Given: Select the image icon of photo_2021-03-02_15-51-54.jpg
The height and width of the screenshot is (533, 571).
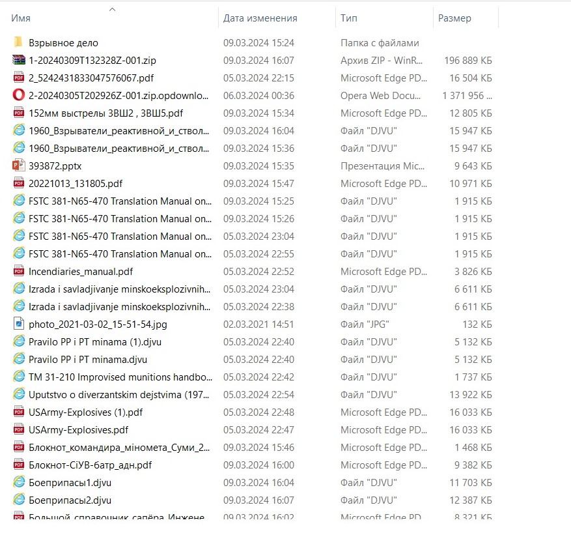Looking at the screenshot, I should 18,324.
